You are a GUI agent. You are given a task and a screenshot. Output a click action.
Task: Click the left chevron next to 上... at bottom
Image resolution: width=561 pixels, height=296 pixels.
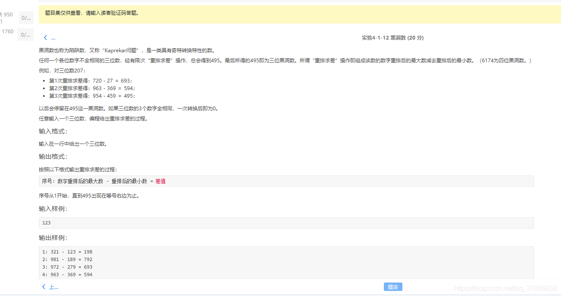pyautogui.click(x=43, y=287)
